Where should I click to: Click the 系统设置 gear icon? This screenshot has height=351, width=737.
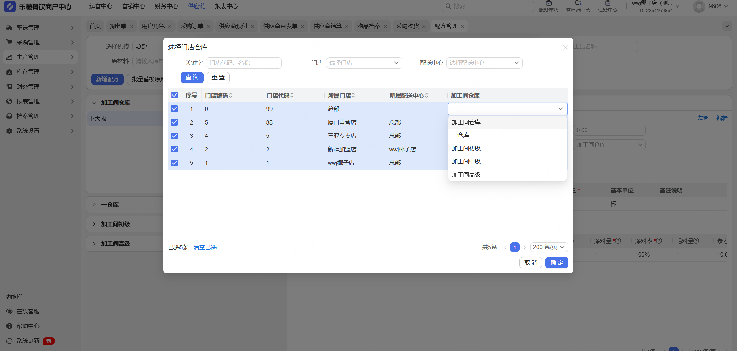[x=9, y=131]
